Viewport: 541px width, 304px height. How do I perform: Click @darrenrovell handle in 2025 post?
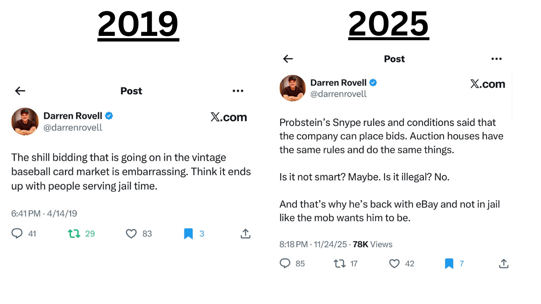pyautogui.click(x=338, y=94)
